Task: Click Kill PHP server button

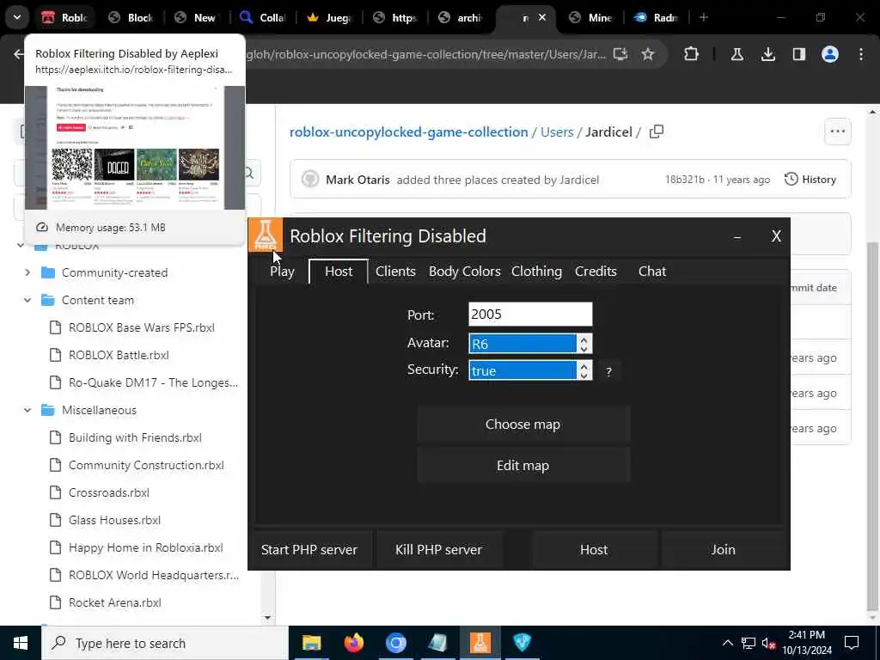Action: click(439, 549)
